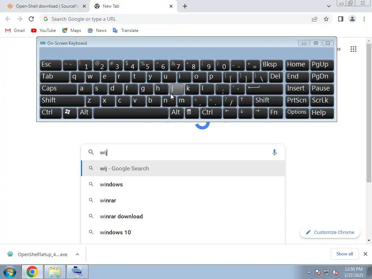Image resolution: width=372 pixels, height=279 pixels.
Task: Open News bookmark
Action: 97,31
